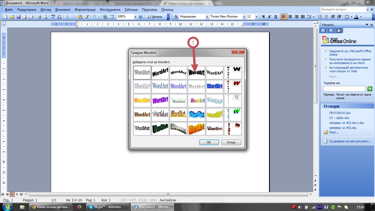The image size is (375, 211).
Task: Click the Copy toolbar icon
Action: point(74,17)
